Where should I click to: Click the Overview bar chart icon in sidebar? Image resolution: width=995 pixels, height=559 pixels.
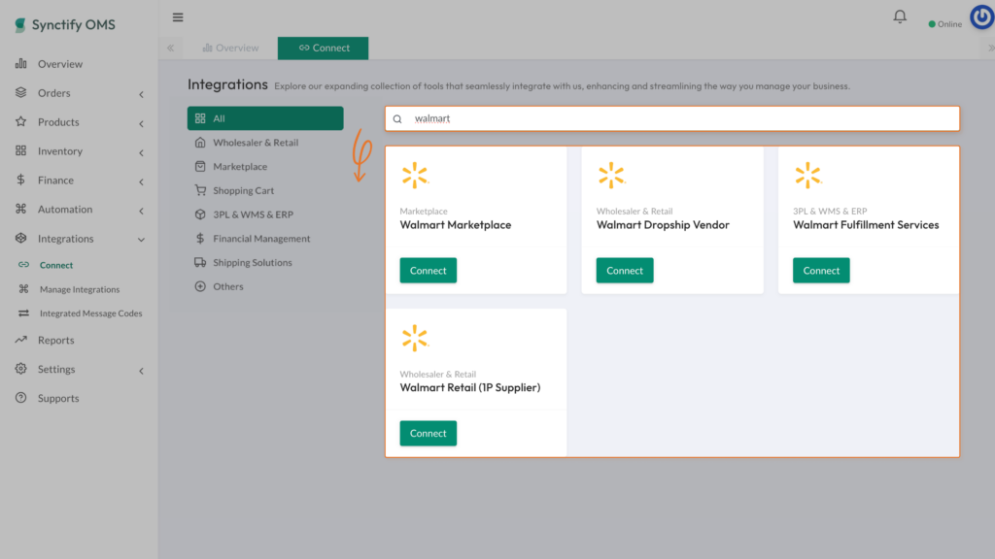(21, 63)
